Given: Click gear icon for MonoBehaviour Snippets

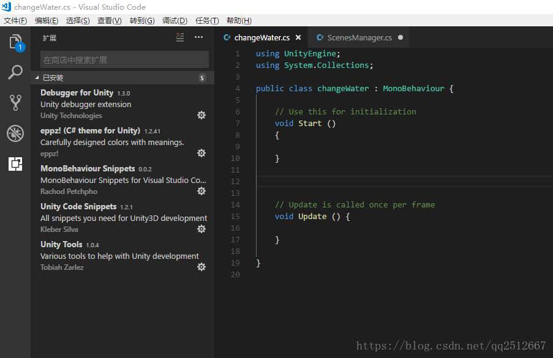Looking at the screenshot, I should [x=201, y=191].
